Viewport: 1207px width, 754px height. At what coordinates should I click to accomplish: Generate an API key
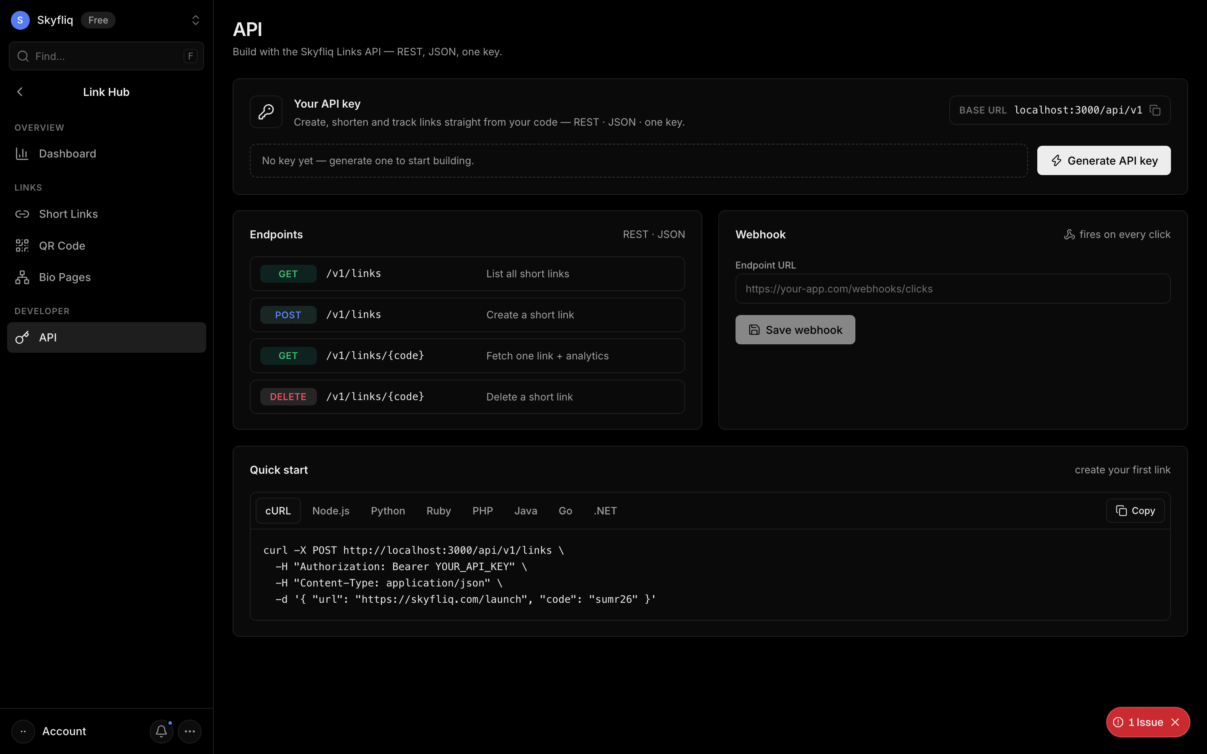pyautogui.click(x=1104, y=160)
